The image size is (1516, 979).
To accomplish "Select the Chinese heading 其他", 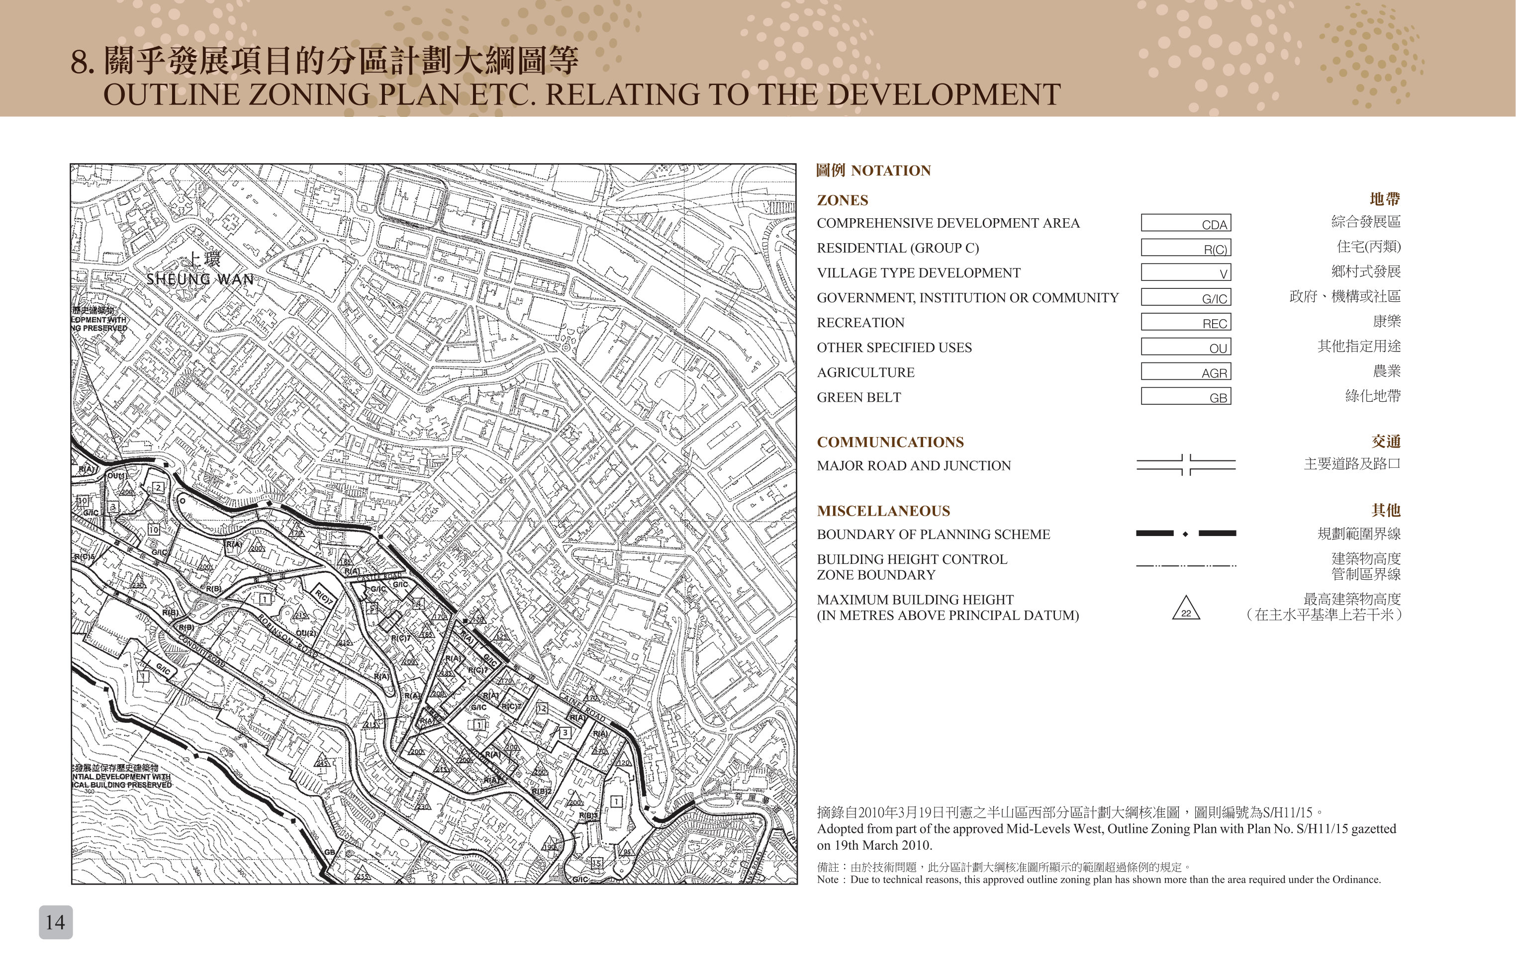I will click(x=1386, y=510).
